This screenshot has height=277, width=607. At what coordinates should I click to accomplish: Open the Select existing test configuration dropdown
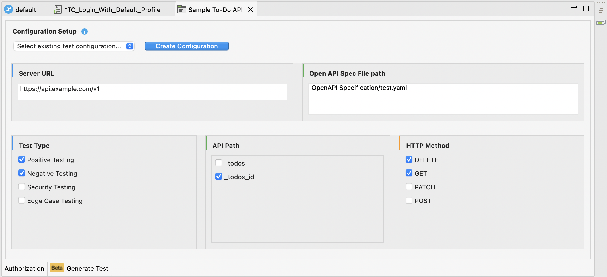(x=74, y=46)
